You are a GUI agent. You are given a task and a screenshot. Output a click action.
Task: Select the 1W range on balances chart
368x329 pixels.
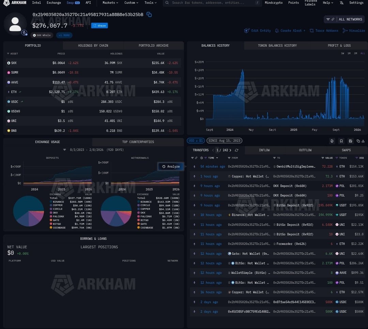342,53
